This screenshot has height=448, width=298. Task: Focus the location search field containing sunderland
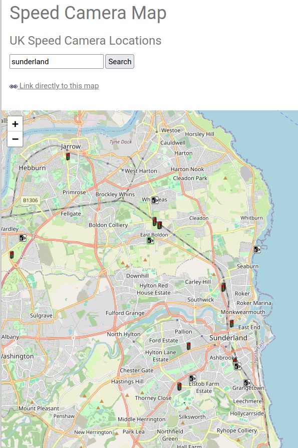coord(57,61)
